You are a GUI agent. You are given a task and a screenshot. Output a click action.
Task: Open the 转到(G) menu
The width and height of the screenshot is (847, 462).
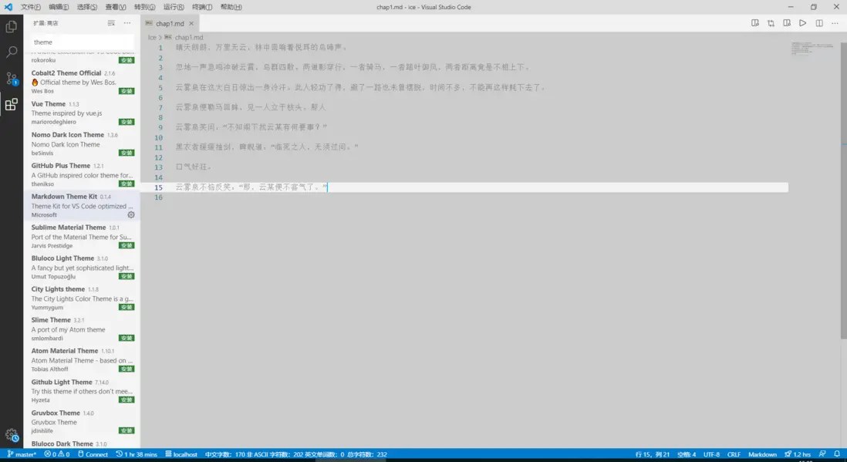coord(145,7)
